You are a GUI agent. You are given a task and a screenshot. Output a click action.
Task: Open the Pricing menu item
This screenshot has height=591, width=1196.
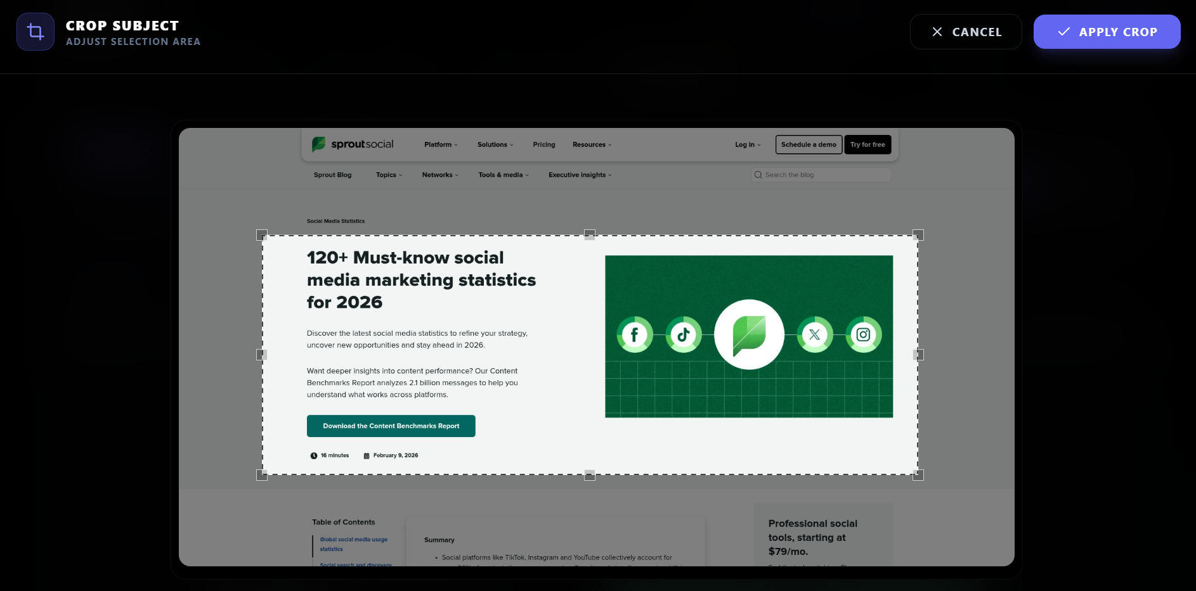544,144
